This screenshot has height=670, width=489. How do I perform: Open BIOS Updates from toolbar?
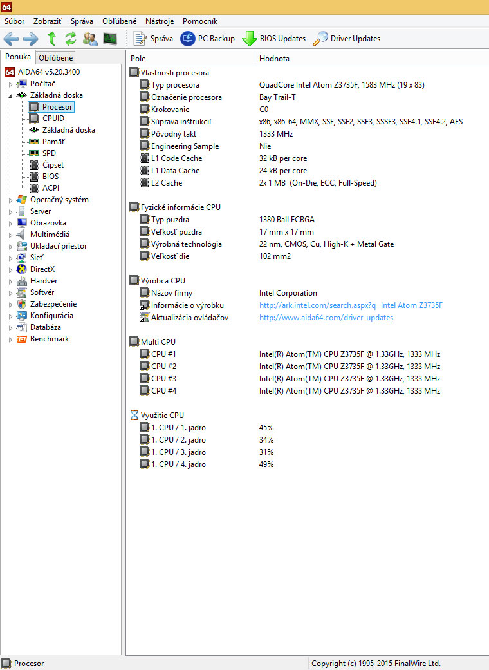pyautogui.click(x=274, y=39)
